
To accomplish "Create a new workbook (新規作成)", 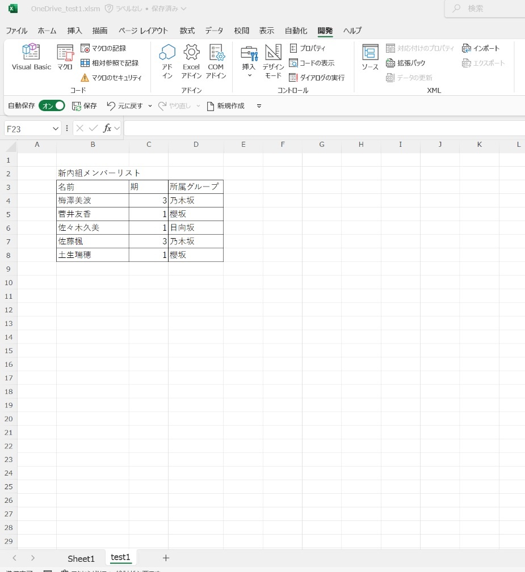I will [x=226, y=106].
